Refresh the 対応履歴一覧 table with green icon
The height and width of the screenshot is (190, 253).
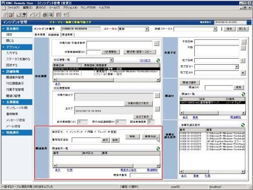158,61
